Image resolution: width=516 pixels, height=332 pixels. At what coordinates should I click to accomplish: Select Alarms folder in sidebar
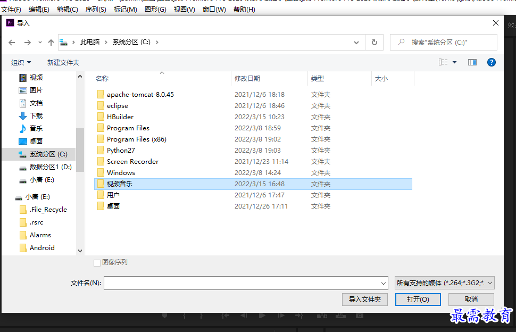[35, 235]
